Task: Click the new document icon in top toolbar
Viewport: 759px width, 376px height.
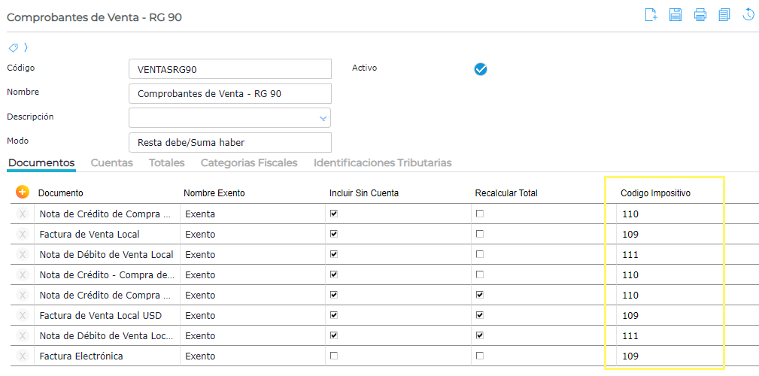Action: pyautogui.click(x=651, y=15)
